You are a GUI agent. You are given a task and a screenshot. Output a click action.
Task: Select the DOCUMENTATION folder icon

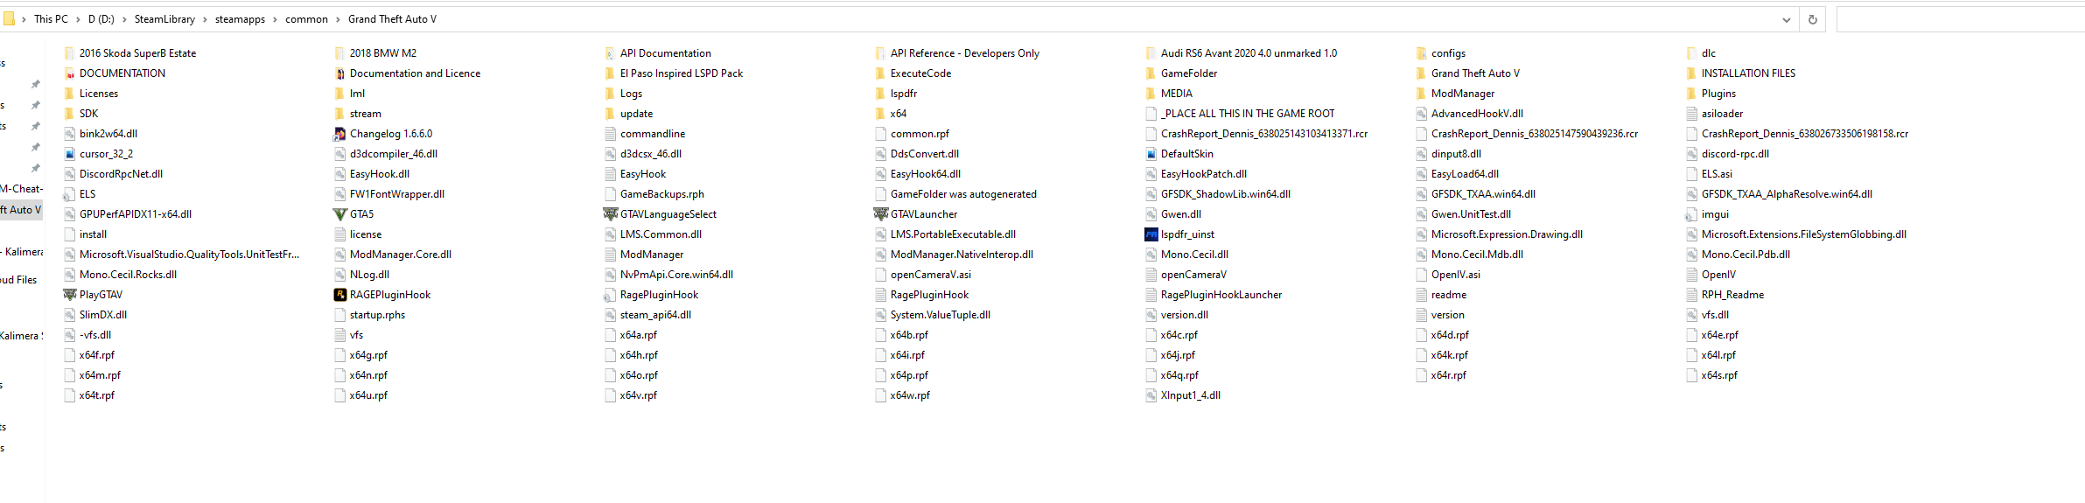69,73
